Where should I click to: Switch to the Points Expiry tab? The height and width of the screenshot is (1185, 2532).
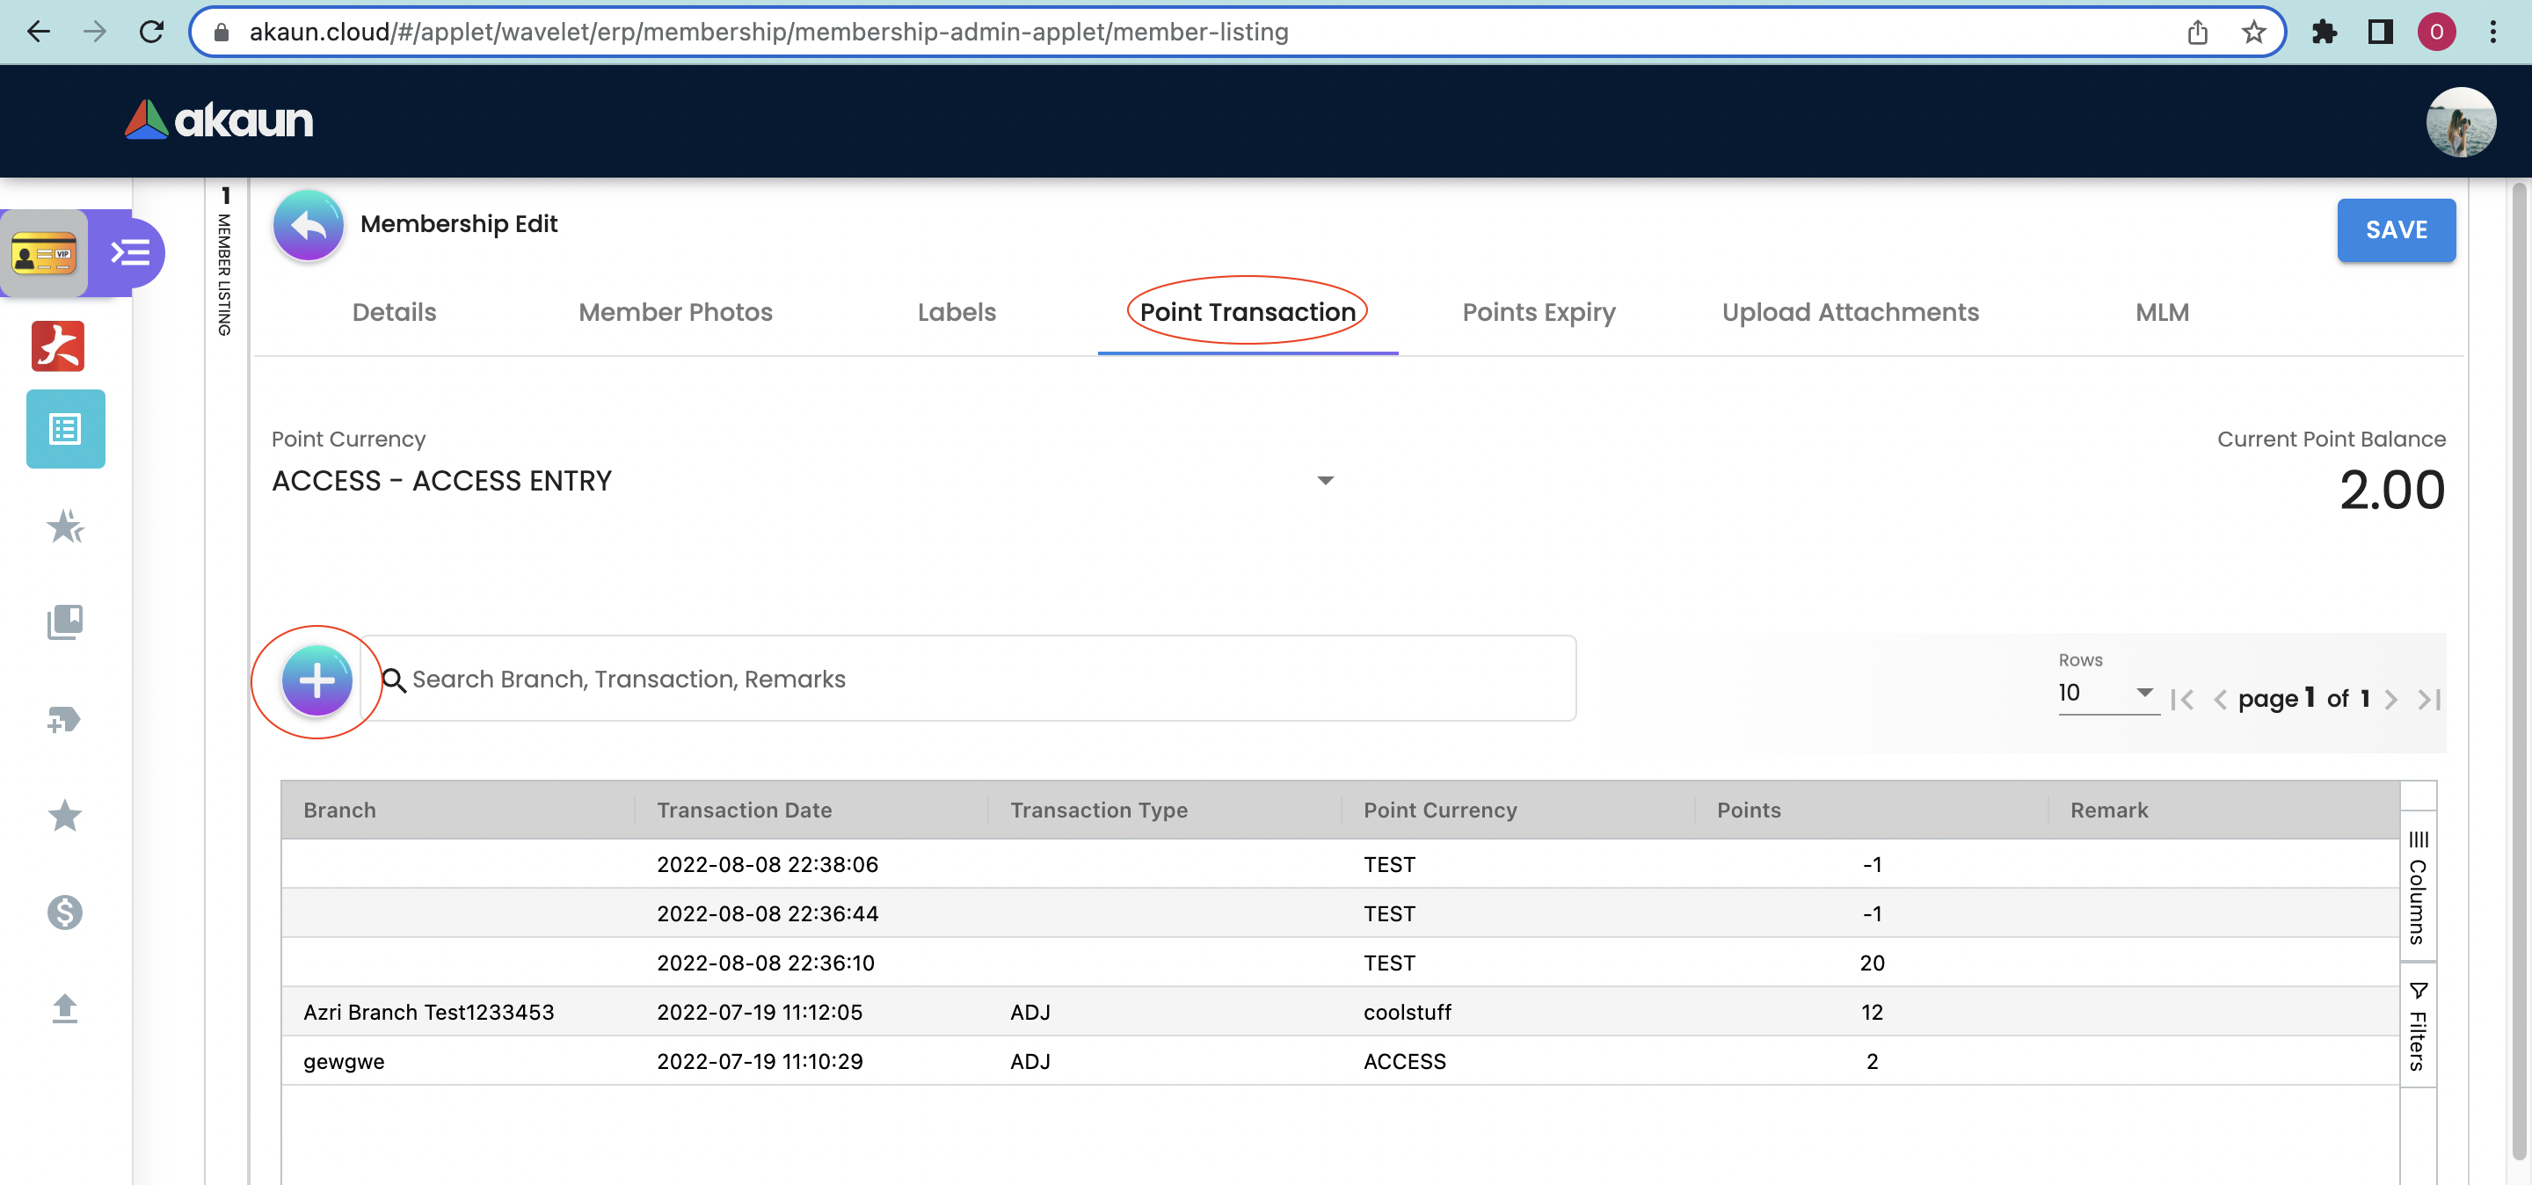click(1538, 312)
